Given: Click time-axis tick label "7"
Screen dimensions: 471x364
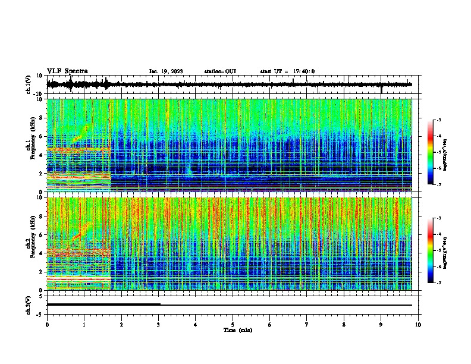Looking at the screenshot, I should (307, 325).
